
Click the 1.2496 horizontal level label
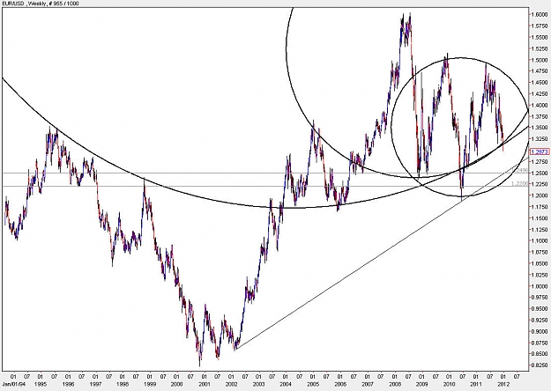point(520,170)
